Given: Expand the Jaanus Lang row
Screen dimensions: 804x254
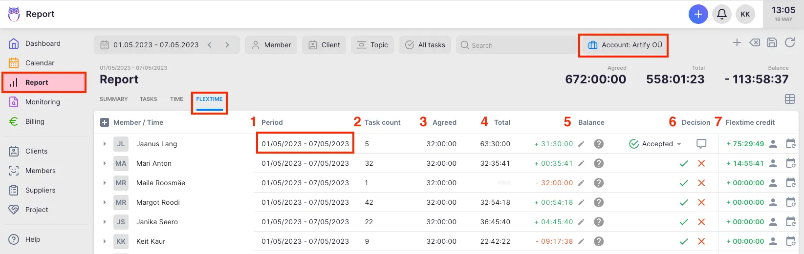Looking at the screenshot, I should point(105,144).
